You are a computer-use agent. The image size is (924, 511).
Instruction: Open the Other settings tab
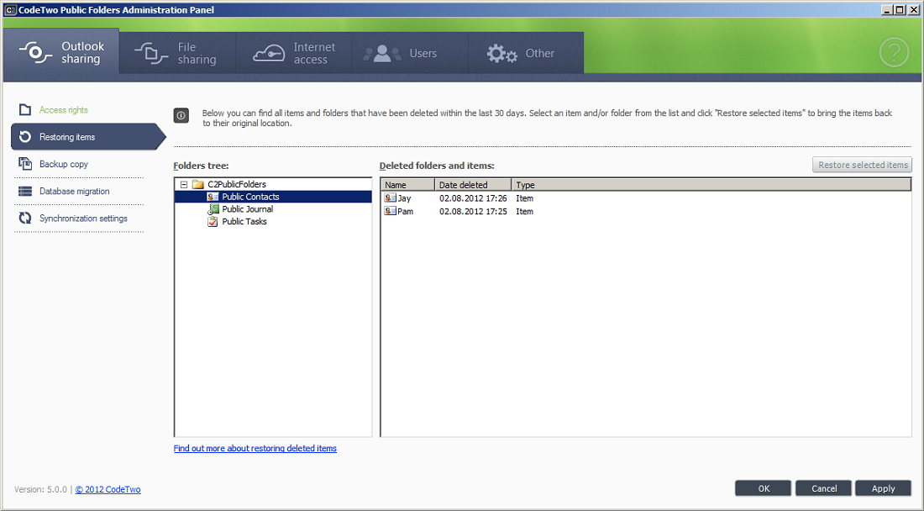point(526,53)
